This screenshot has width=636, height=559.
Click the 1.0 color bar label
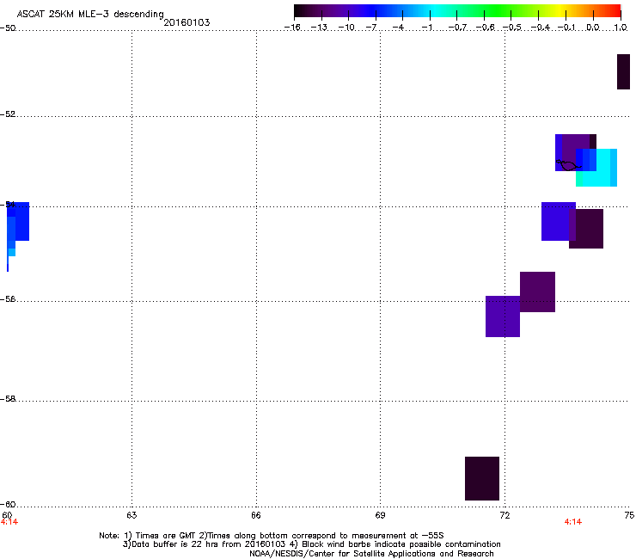[621, 28]
